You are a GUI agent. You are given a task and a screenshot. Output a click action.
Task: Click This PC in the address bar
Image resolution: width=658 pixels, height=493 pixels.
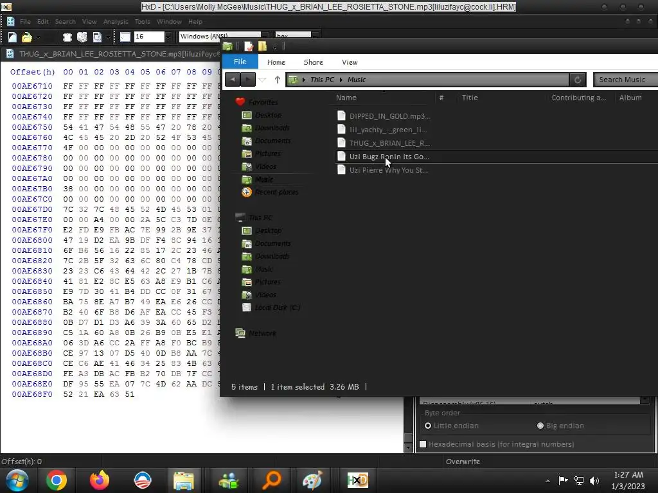click(322, 80)
